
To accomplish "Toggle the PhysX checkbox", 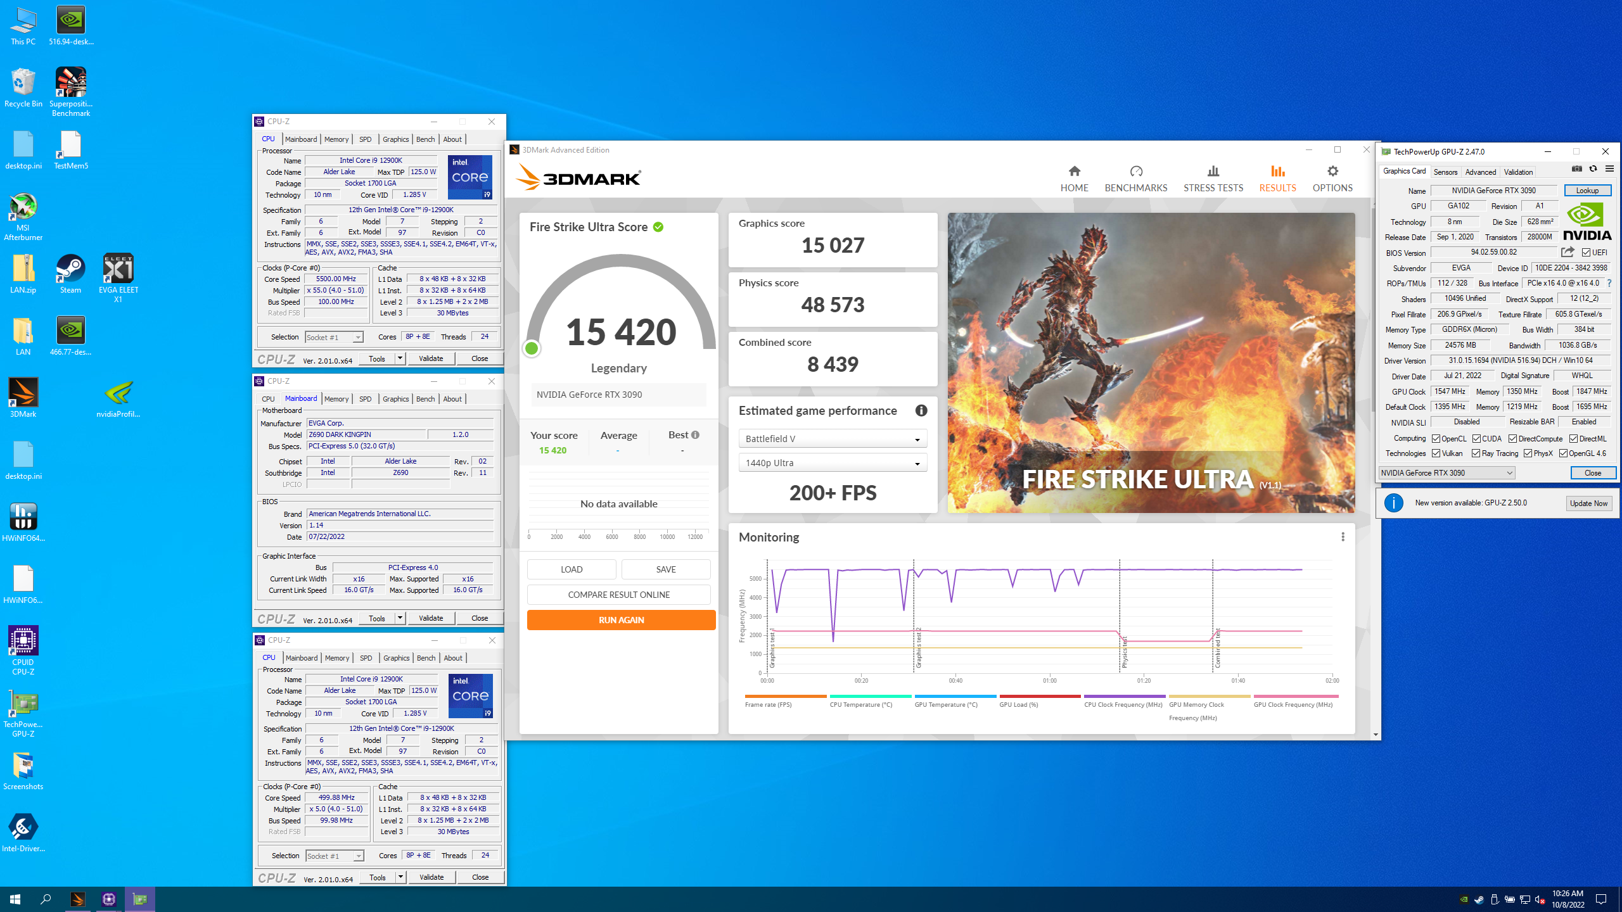I will click(1528, 453).
